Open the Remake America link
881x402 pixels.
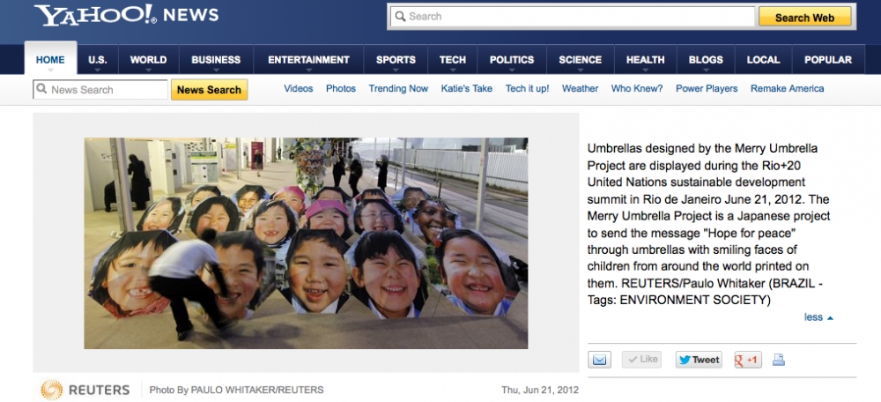[787, 88]
